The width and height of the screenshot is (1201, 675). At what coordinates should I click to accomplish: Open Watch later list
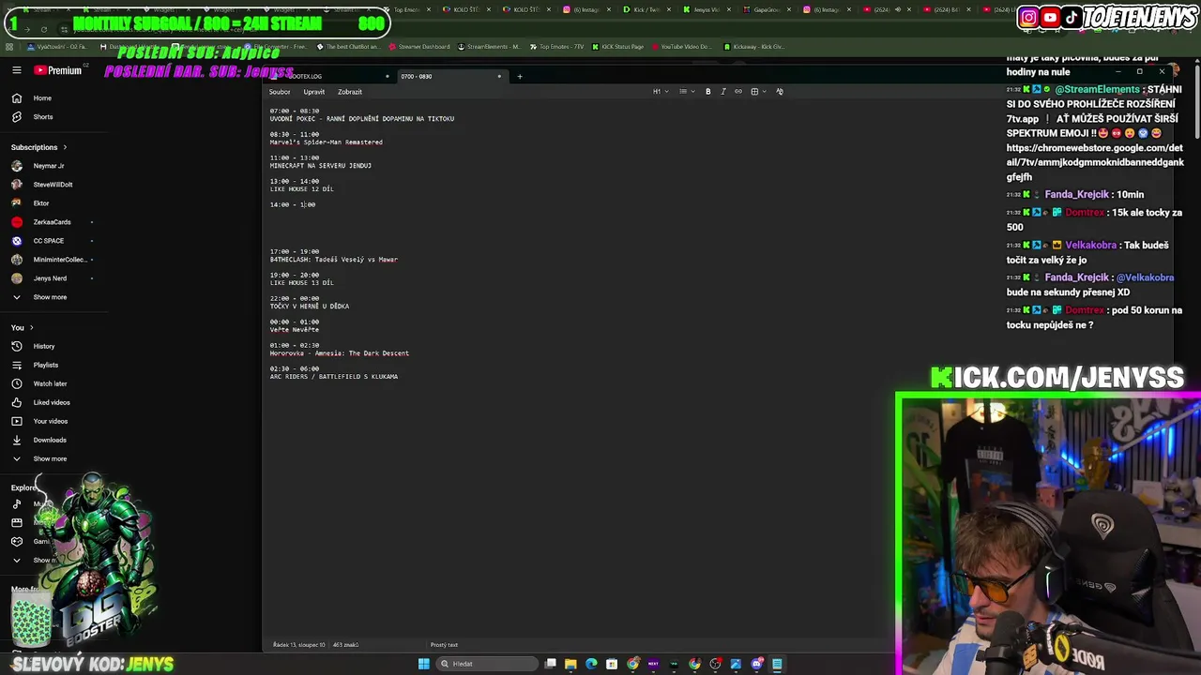(x=50, y=384)
